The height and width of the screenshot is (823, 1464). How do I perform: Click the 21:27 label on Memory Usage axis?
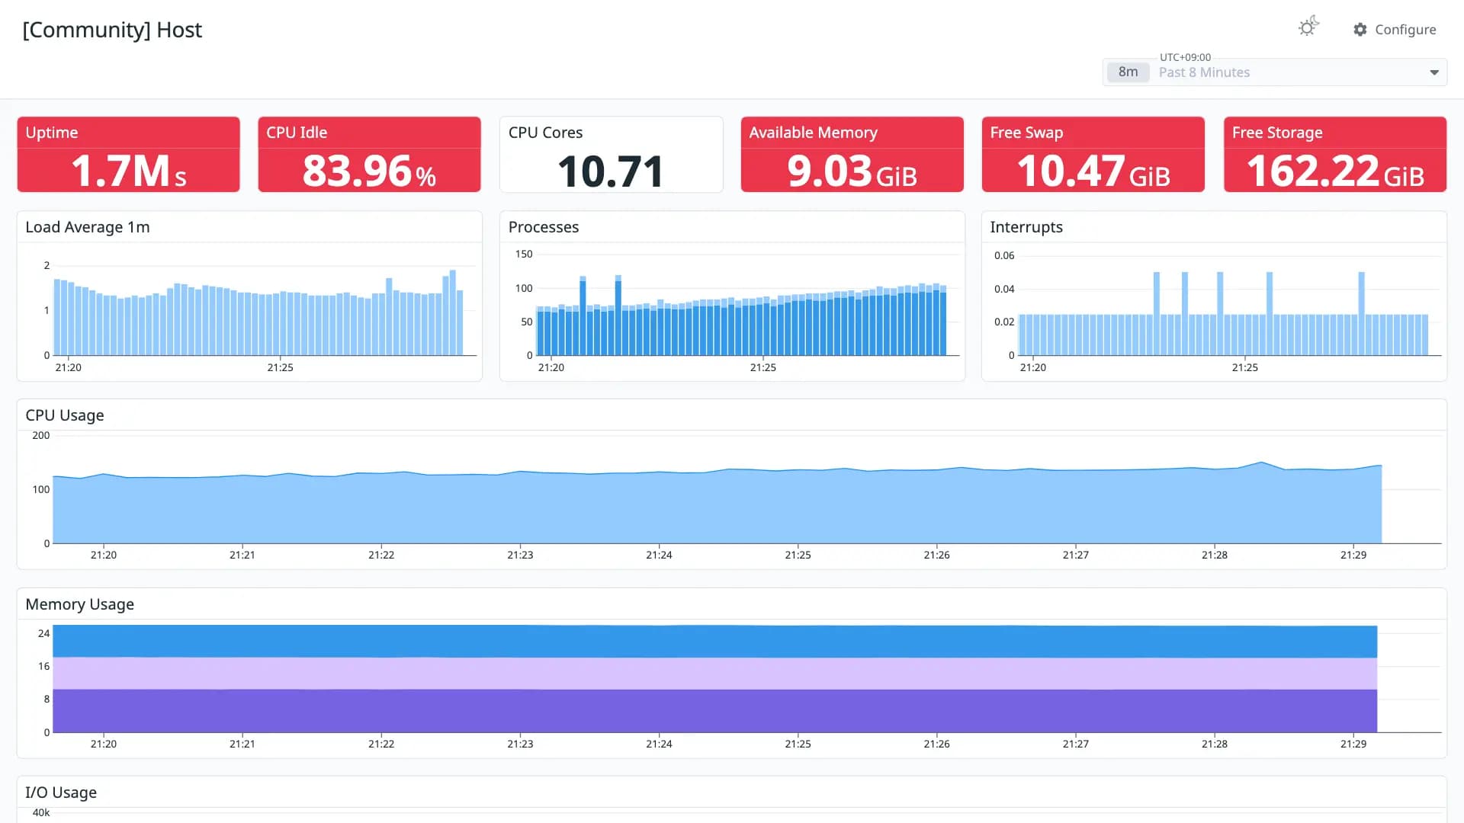1075,744
